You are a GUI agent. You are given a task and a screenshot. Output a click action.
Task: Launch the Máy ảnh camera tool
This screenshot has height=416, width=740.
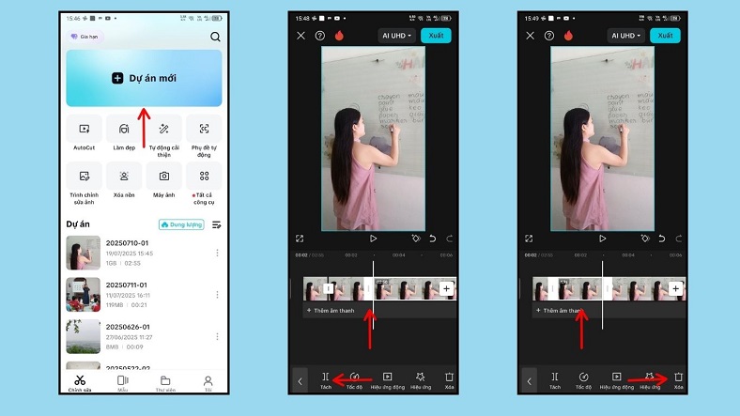click(x=164, y=177)
